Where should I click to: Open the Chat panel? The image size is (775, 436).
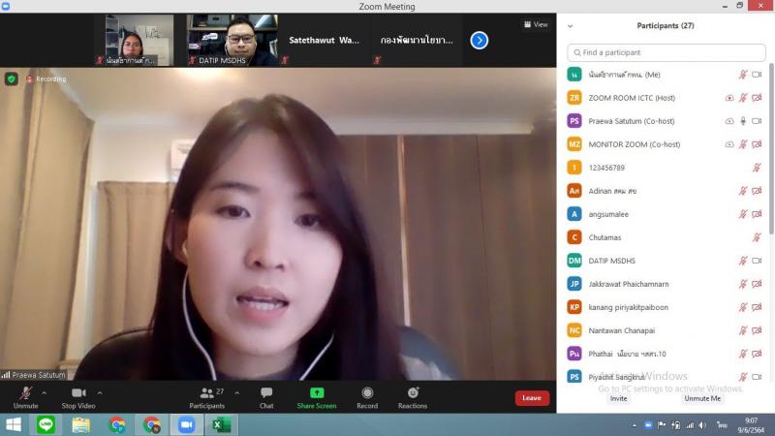pyautogui.click(x=266, y=398)
